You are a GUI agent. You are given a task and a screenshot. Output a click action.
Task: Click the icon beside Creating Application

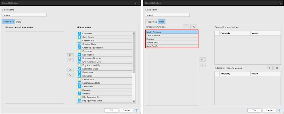click(79, 48)
